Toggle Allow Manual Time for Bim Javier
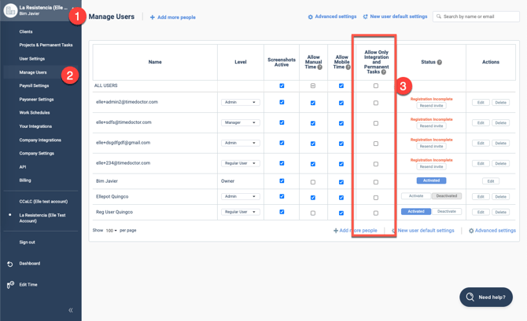 tap(312, 181)
